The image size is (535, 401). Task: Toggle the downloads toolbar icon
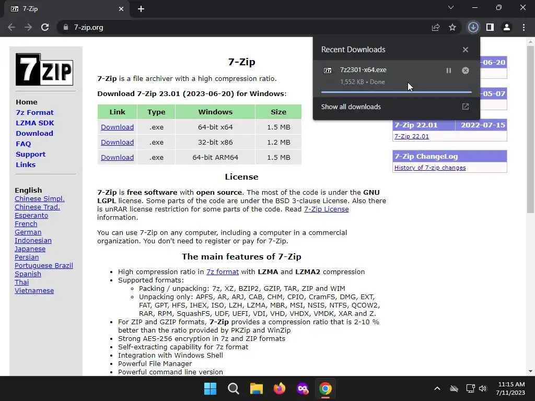(473, 27)
